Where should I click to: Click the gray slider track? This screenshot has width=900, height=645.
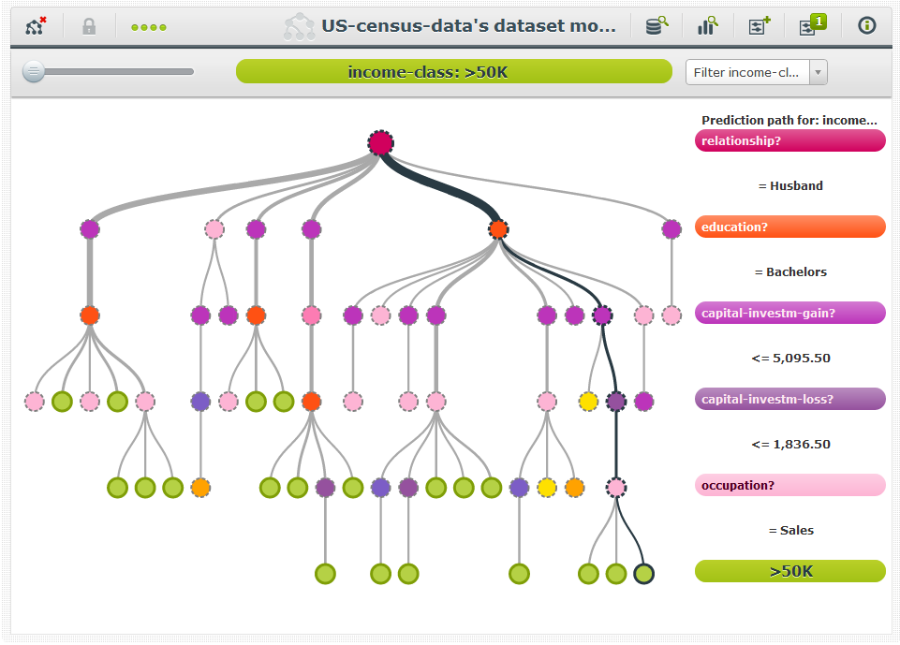(119, 72)
